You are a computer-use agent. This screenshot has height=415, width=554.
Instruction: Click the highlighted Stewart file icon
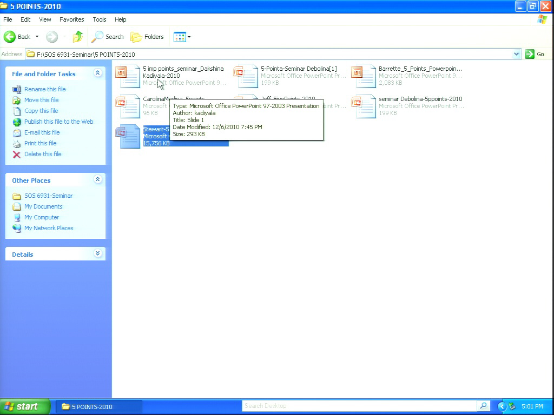pos(128,136)
